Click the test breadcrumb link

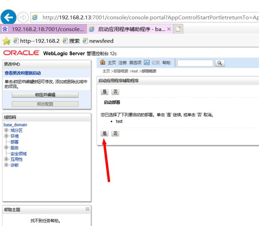[135, 71]
